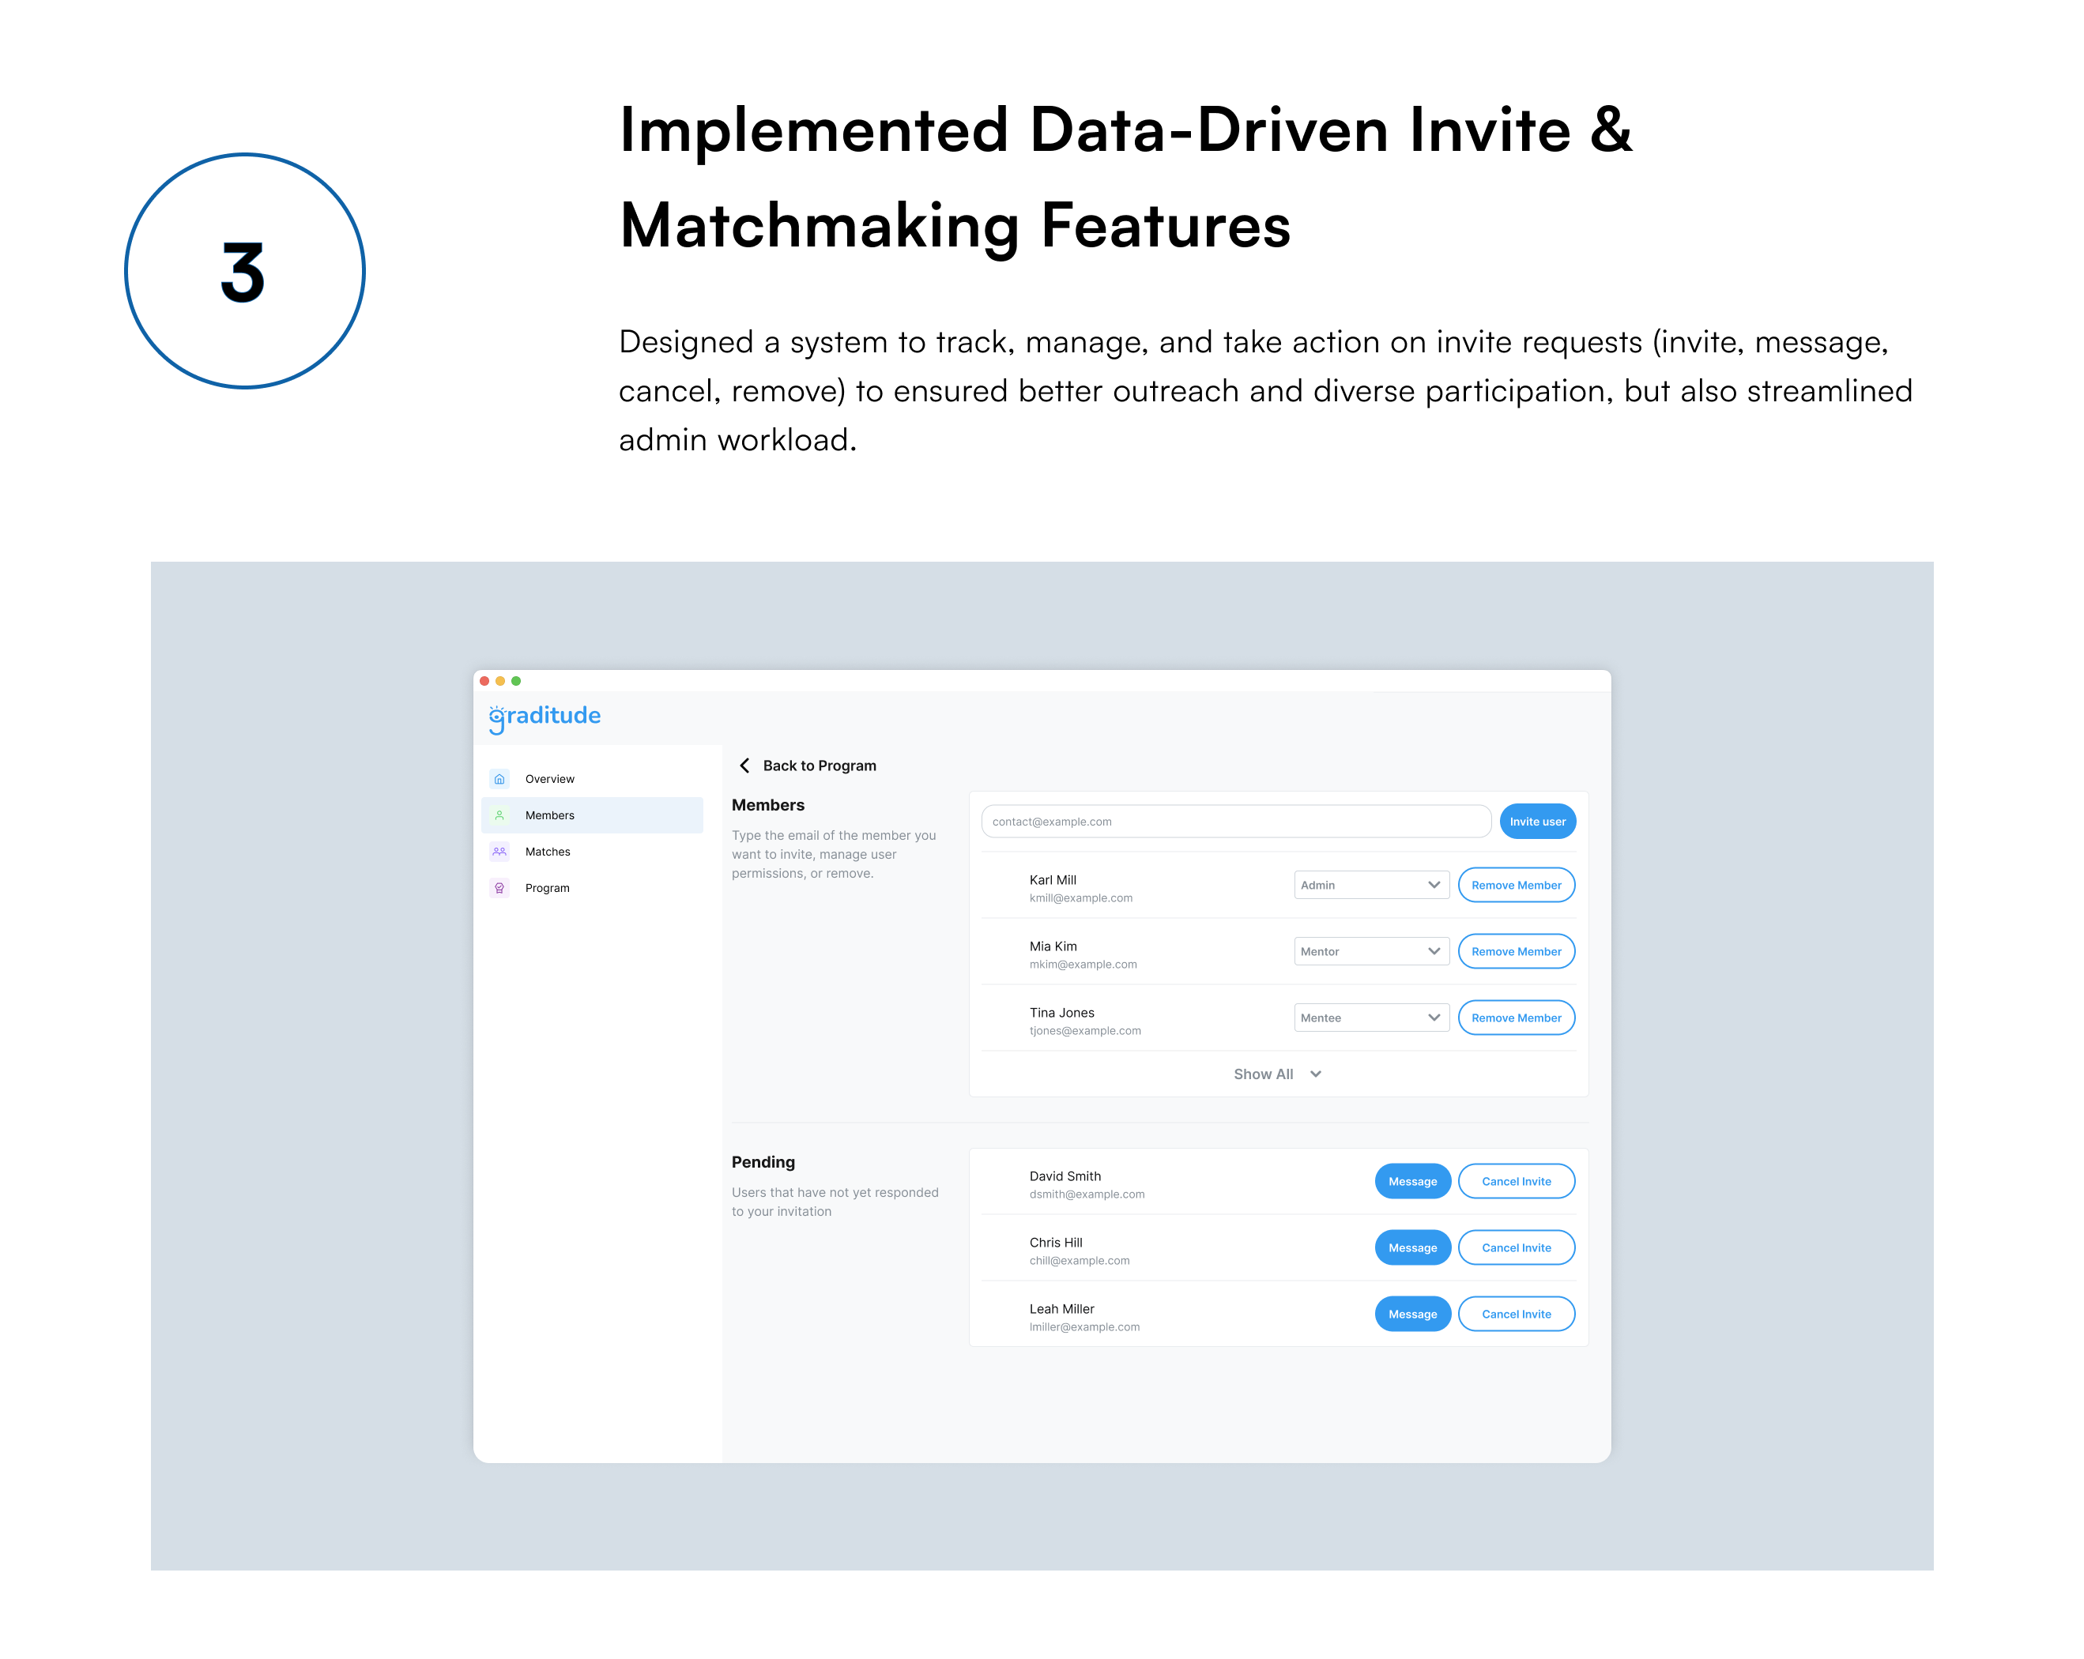Click the back arrow beside Back to Program
The width and height of the screenshot is (2084, 1659).
click(744, 766)
